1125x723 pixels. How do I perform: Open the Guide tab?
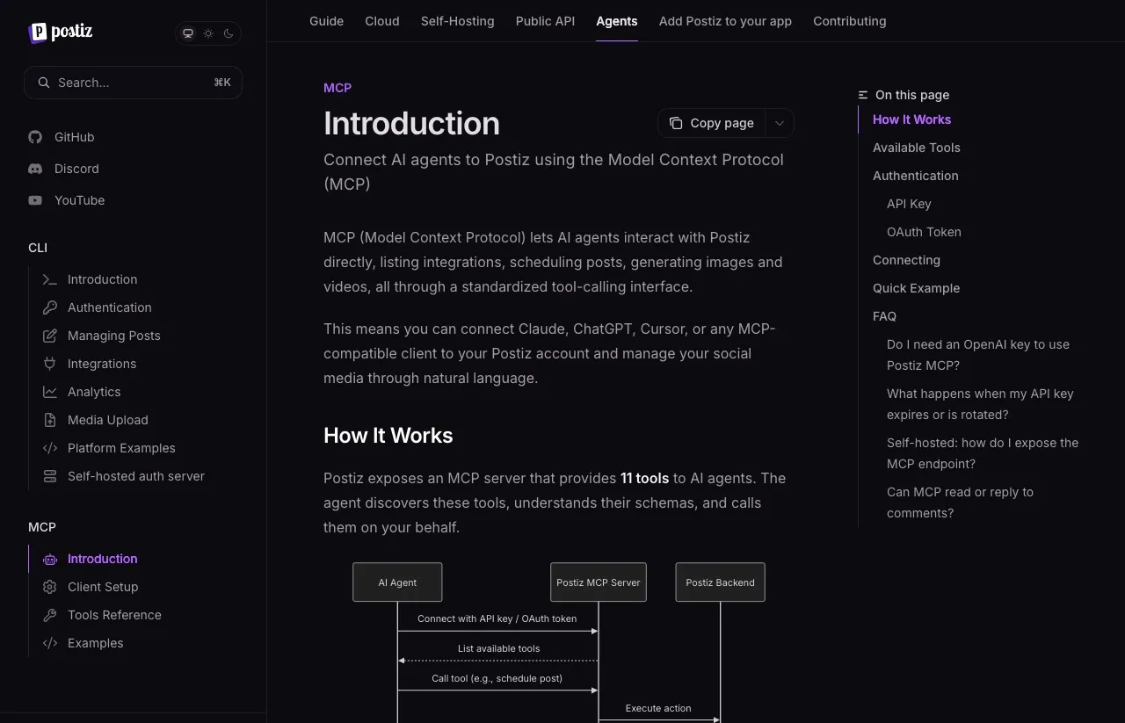pyautogui.click(x=327, y=21)
